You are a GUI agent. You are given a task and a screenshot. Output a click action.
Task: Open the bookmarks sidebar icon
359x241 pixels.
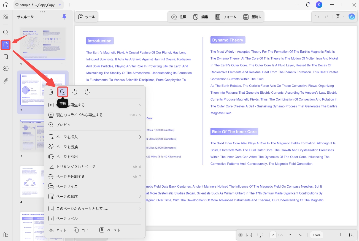[x=6, y=57]
